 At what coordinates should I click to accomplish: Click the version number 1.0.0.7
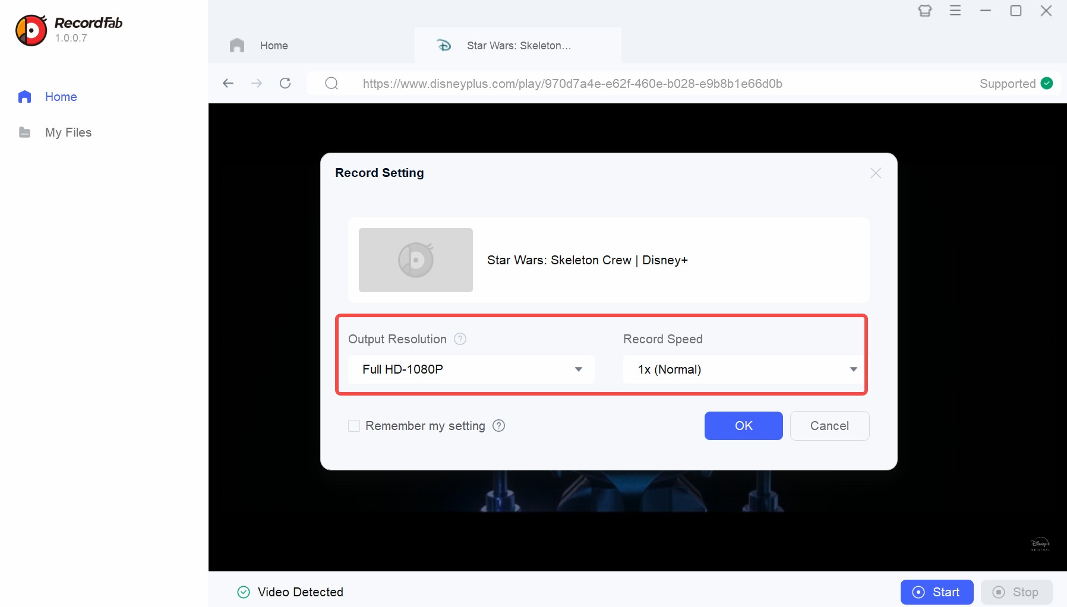(71, 38)
